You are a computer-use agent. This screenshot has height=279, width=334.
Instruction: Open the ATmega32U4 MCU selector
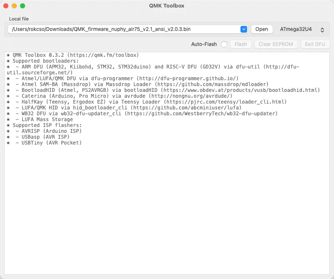(x=302, y=29)
